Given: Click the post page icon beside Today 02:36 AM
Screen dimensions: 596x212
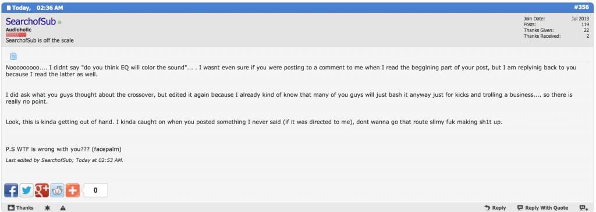Looking at the screenshot, I should pos(9,8).
